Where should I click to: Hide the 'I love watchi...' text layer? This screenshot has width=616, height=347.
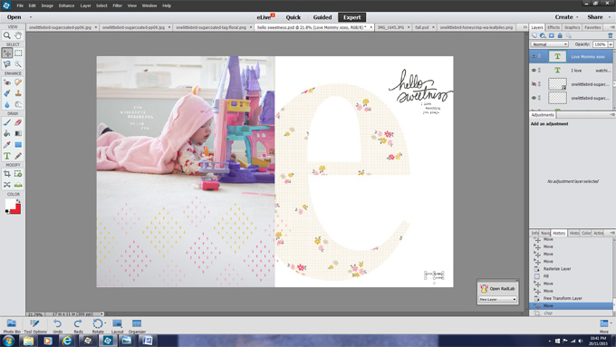click(534, 71)
